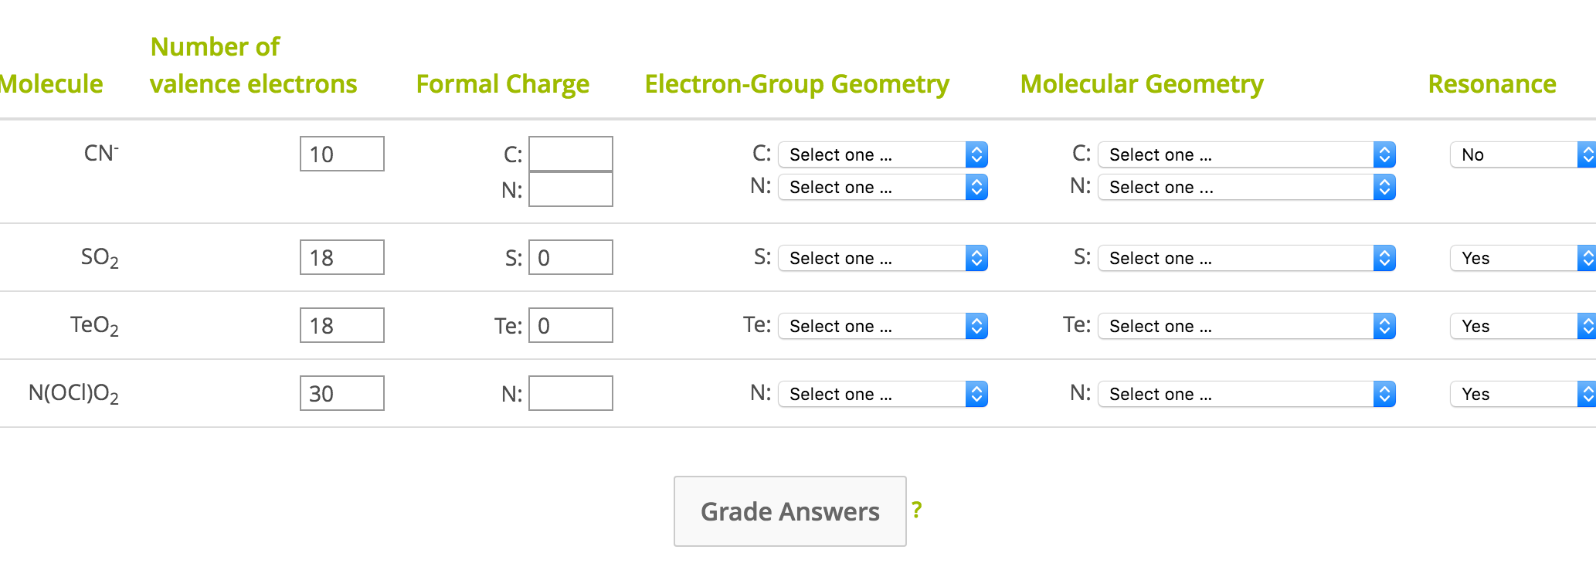Click the blue arrows on SO2 resonance dropdown
Image resolution: width=1596 pixels, height=570 pixels.
coord(1588,258)
